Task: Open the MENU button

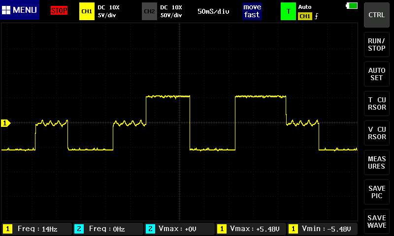Action: click(x=20, y=10)
